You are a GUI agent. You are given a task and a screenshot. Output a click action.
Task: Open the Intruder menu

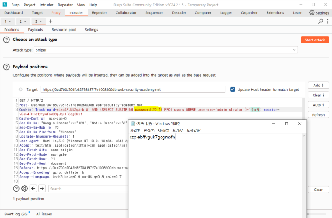click(46, 5)
